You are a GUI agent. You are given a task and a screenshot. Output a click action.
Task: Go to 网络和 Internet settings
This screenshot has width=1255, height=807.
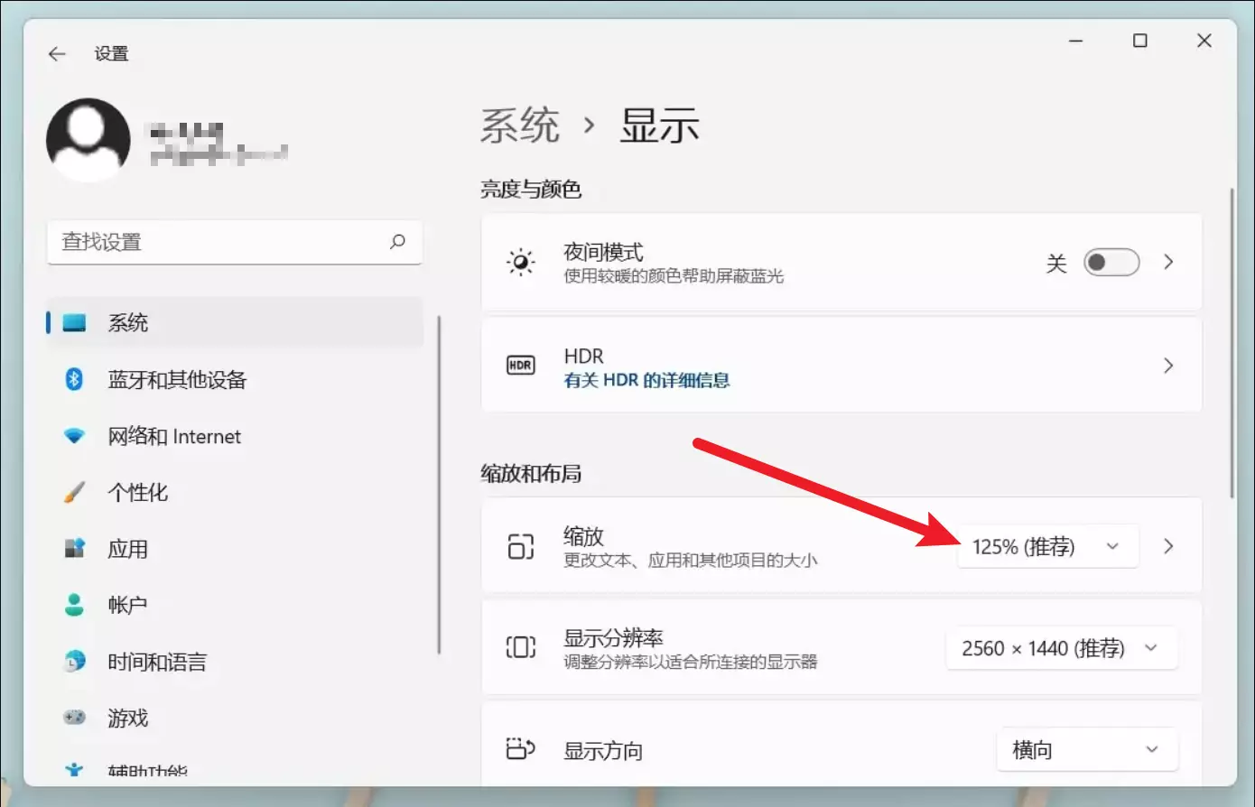[235, 436]
